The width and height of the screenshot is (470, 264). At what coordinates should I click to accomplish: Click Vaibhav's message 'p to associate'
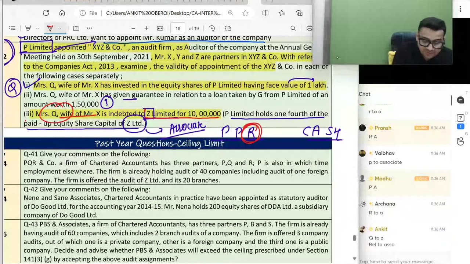pos(385,162)
